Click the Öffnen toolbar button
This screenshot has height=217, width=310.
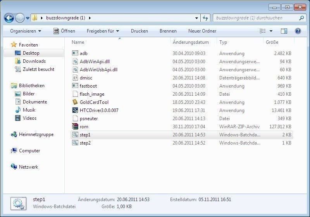pyautogui.click(x=64, y=31)
